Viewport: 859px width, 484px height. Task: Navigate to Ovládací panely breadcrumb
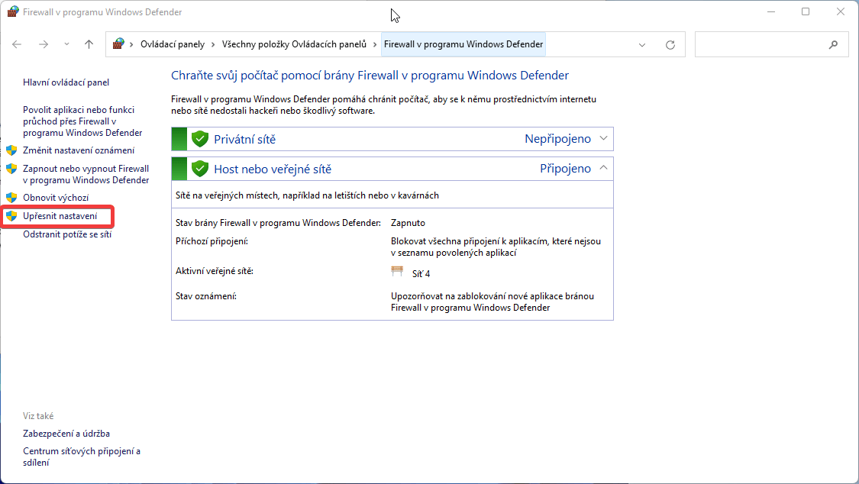pyautogui.click(x=173, y=44)
